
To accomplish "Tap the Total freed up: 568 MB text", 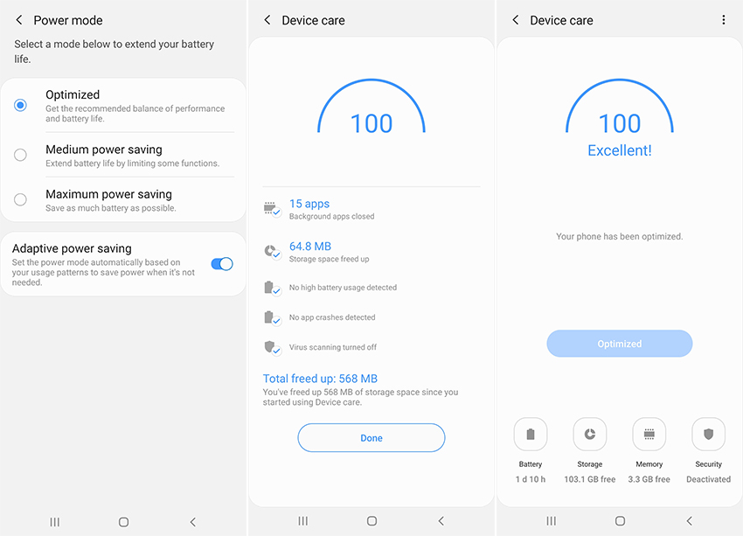I will point(320,379).
